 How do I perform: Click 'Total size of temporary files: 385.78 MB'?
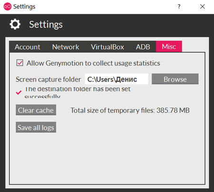pyautogui.click(x=130, y=111)
